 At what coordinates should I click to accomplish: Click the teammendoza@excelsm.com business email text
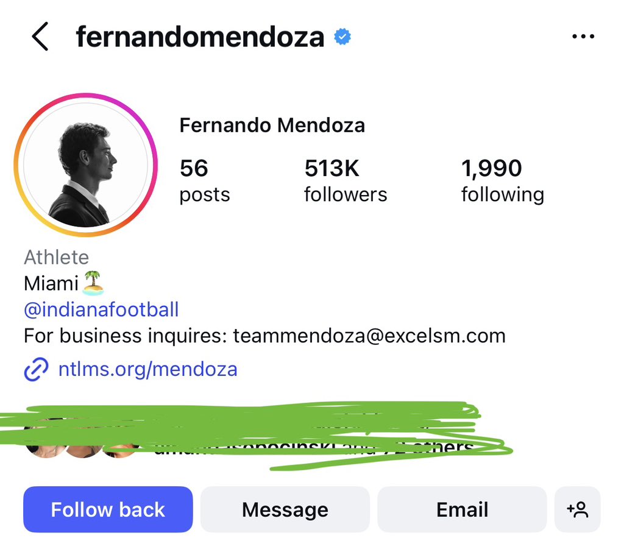tap(369, 336)
